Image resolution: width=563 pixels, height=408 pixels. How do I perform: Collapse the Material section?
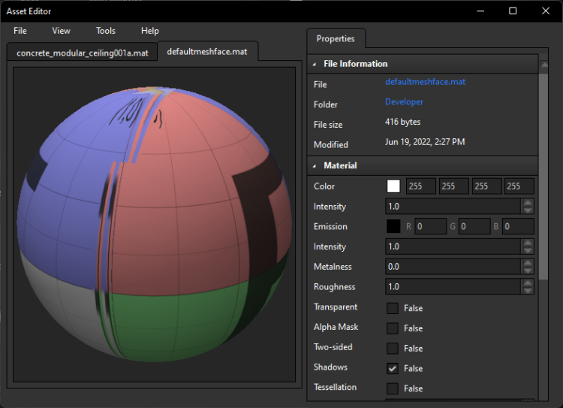click(x=315, y=165)
